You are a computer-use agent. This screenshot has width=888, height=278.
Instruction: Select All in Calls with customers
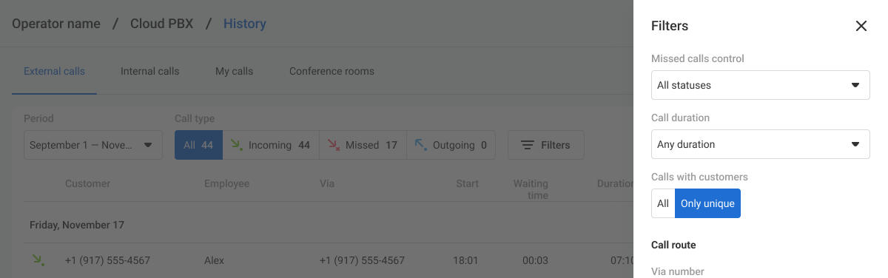(x=663, y=203)
